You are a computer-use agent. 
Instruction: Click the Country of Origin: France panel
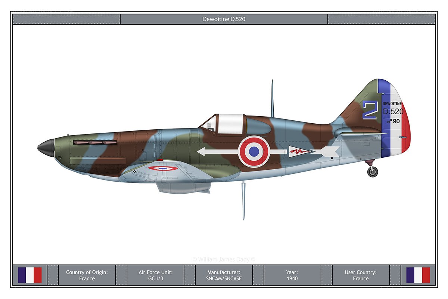(x=87, y=275)
